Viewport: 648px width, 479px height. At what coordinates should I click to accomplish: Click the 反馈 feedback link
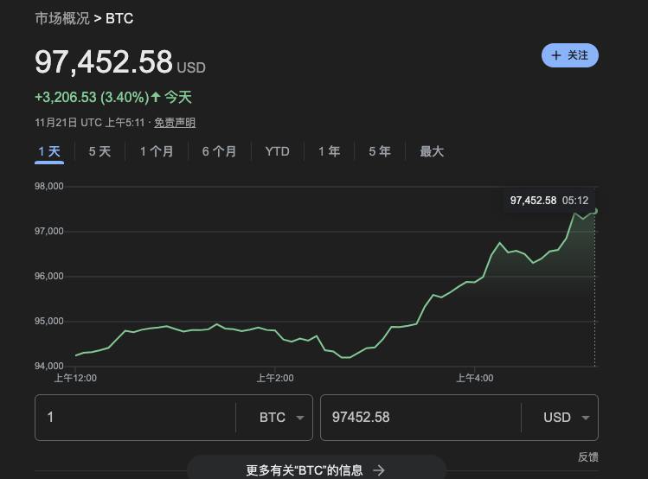588,457
